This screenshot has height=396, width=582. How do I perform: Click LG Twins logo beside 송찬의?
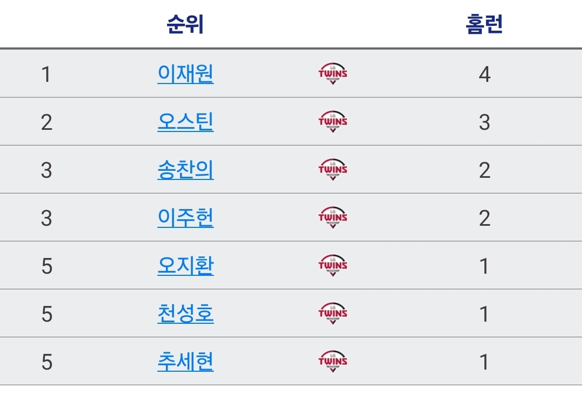pos(332,170)
